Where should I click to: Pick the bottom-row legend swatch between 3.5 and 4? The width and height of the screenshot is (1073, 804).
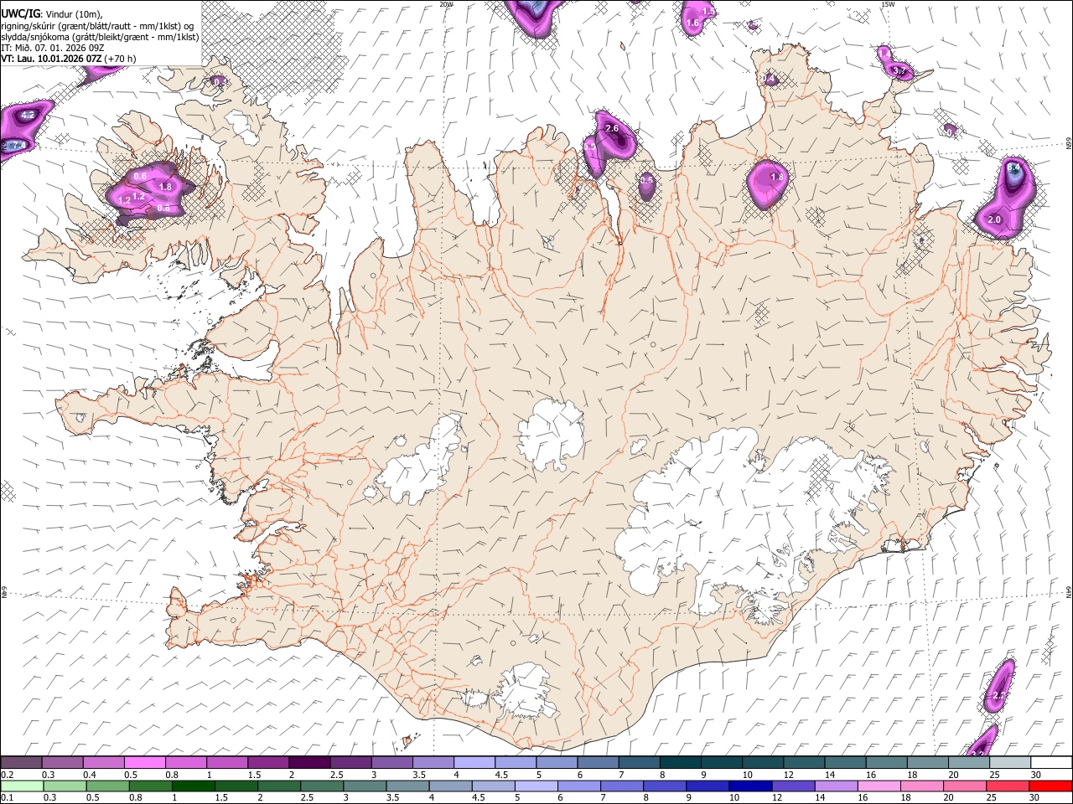[407, 786]
